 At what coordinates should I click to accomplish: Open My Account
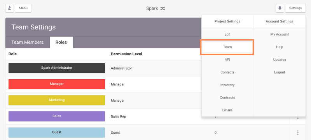coord(280,34)
